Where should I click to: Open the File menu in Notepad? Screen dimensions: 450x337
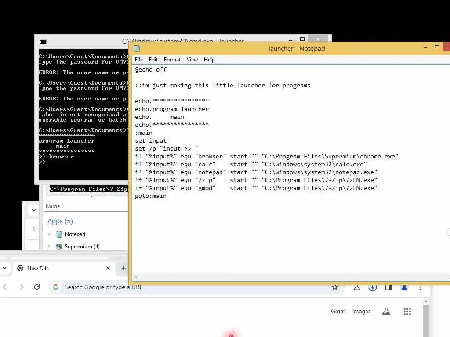139,60
